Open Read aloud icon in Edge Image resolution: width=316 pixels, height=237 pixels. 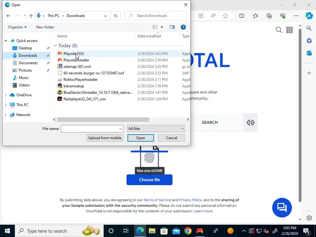213,16
